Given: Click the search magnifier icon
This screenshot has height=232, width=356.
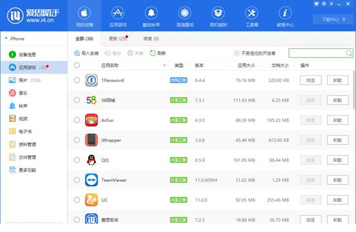Looking at the screenshot, I should pos(349,53).
